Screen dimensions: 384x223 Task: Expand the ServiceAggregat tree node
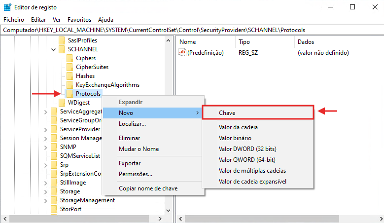[45, 112]
